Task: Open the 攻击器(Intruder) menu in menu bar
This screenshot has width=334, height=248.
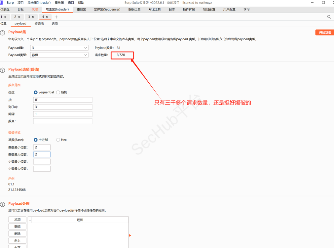Action: [39, 3]
